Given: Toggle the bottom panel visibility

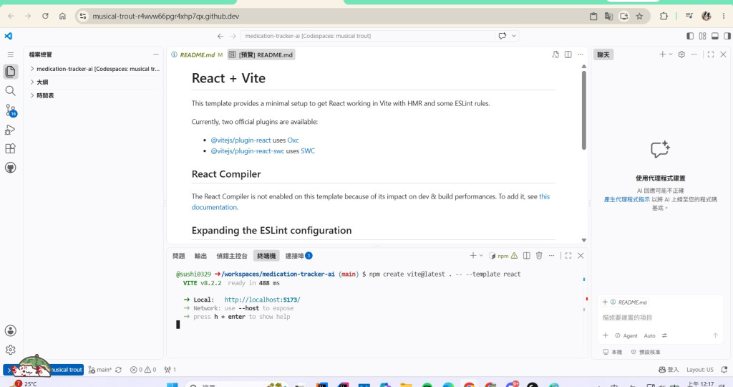Looking at the screenshot, I should click(715, 36).
